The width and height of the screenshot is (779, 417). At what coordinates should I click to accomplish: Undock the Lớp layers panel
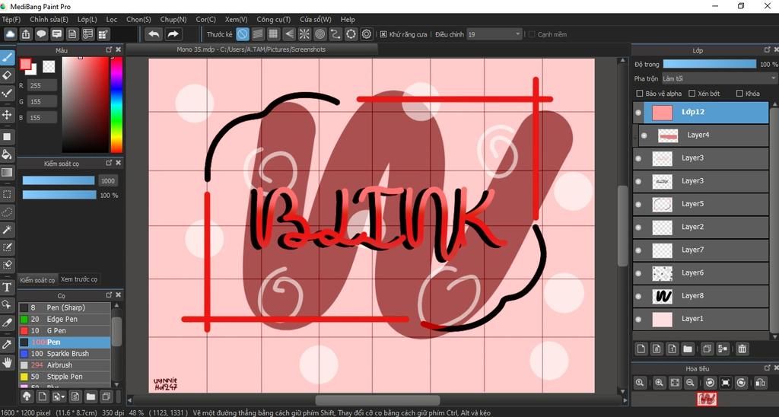(x=767, y=49)
